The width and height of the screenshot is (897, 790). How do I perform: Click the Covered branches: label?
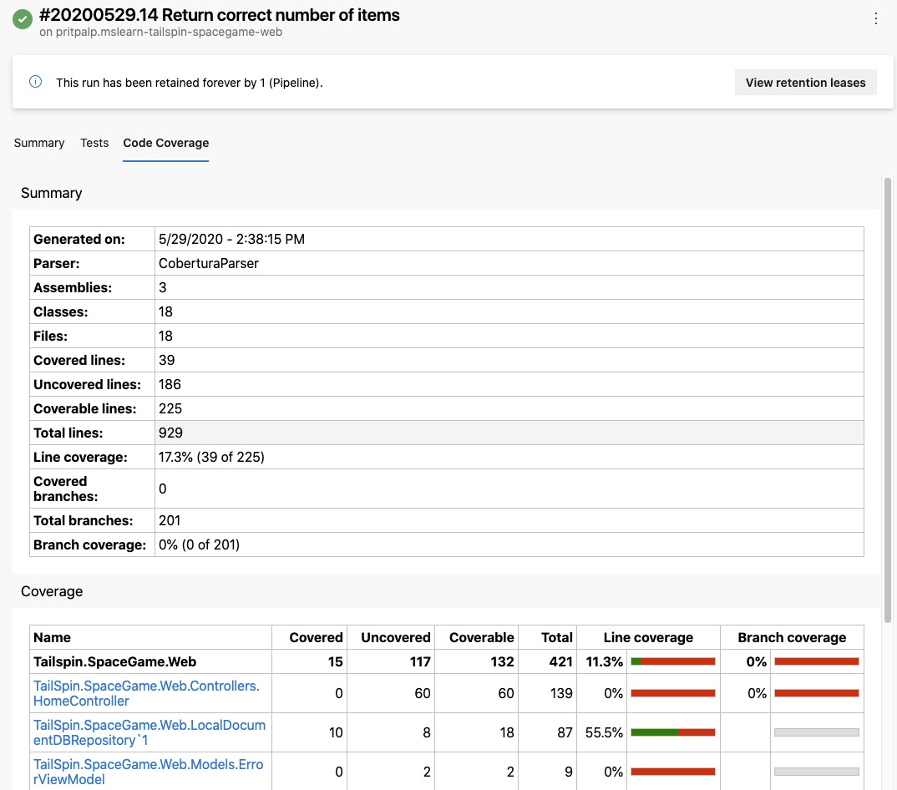coord(66,489)
